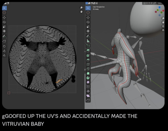Screen dimensions: 168x131
Task: Select the Scale tool in UV editor
Action: pos(4,26)
